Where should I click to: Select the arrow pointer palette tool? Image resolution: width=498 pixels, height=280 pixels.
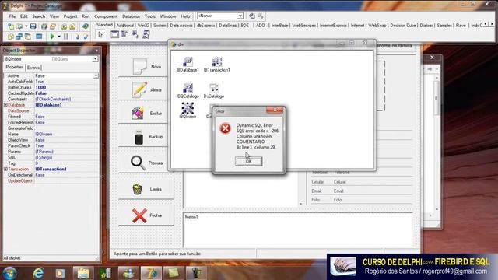tap(100, 34)
